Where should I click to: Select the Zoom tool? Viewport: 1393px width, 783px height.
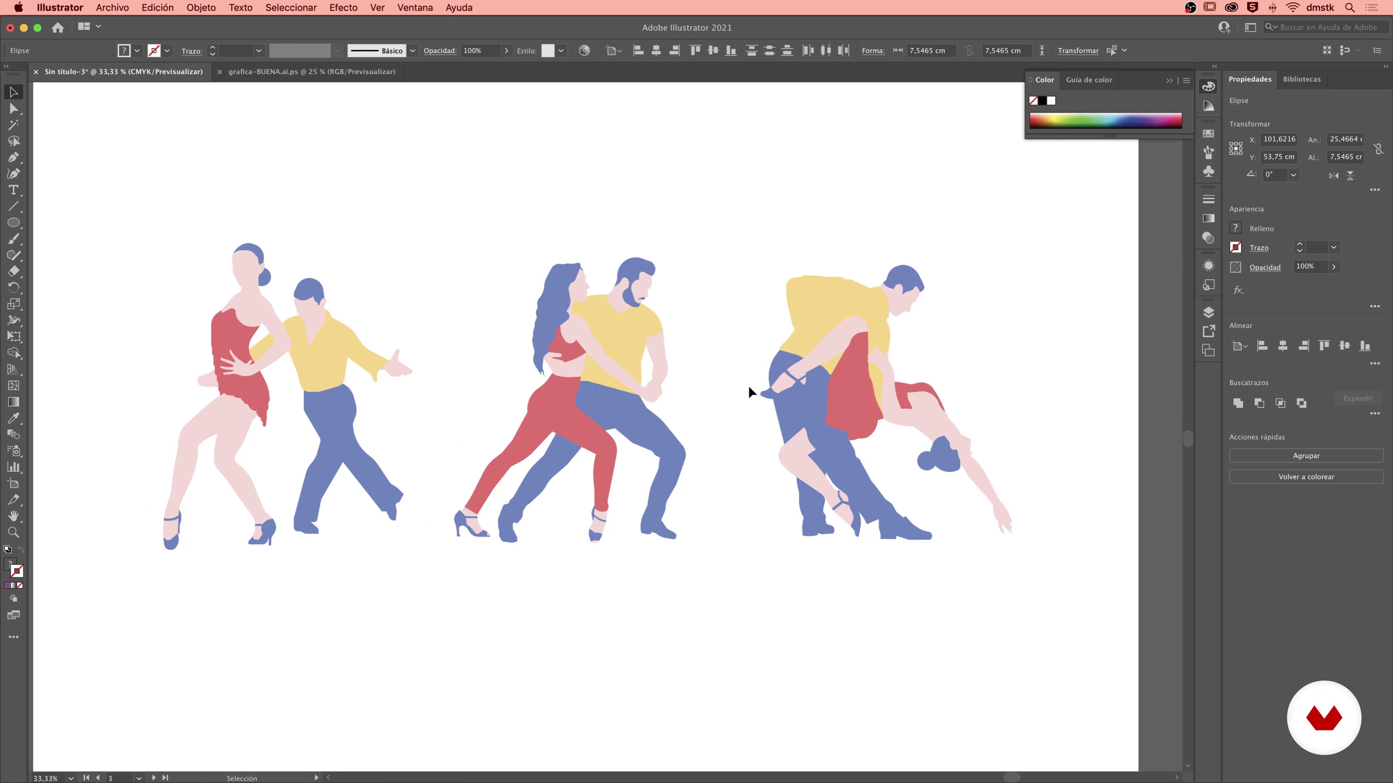tap(13, 532)
